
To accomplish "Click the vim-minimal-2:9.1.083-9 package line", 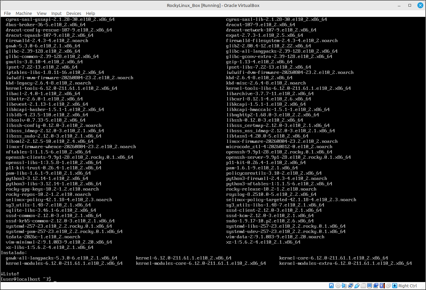I will tap(59, 242).
